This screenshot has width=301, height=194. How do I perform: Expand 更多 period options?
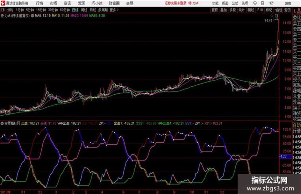point(114,10)
